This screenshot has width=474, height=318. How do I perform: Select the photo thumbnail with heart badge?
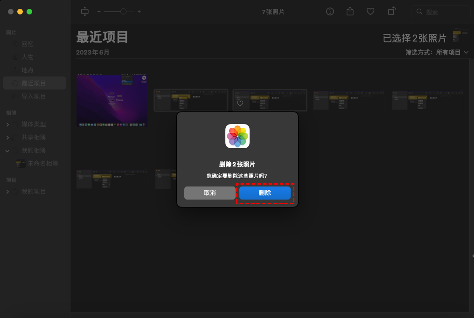point(270,100)
